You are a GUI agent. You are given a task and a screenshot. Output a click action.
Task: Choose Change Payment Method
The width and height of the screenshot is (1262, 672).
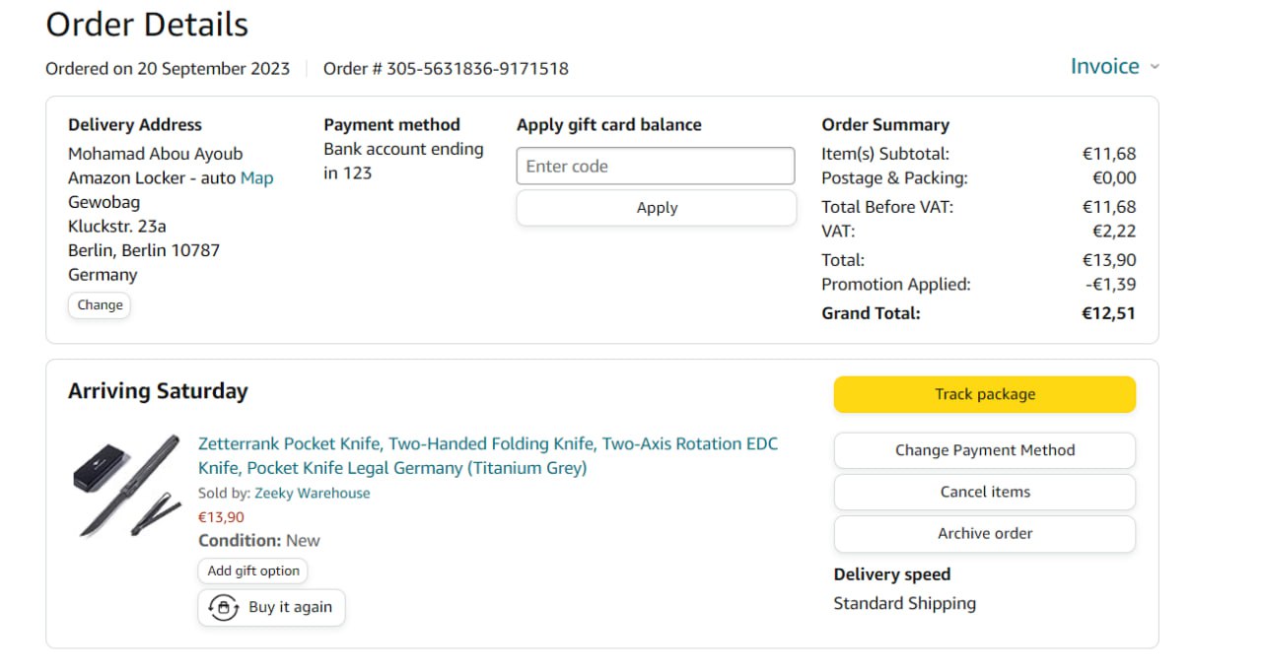coord(984,450)
